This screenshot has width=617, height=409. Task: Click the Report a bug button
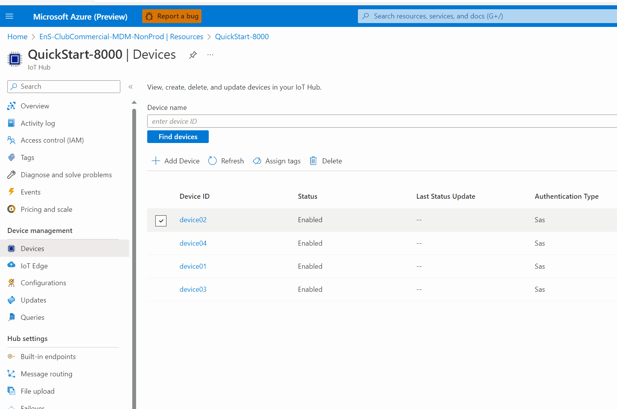(172, 16)
